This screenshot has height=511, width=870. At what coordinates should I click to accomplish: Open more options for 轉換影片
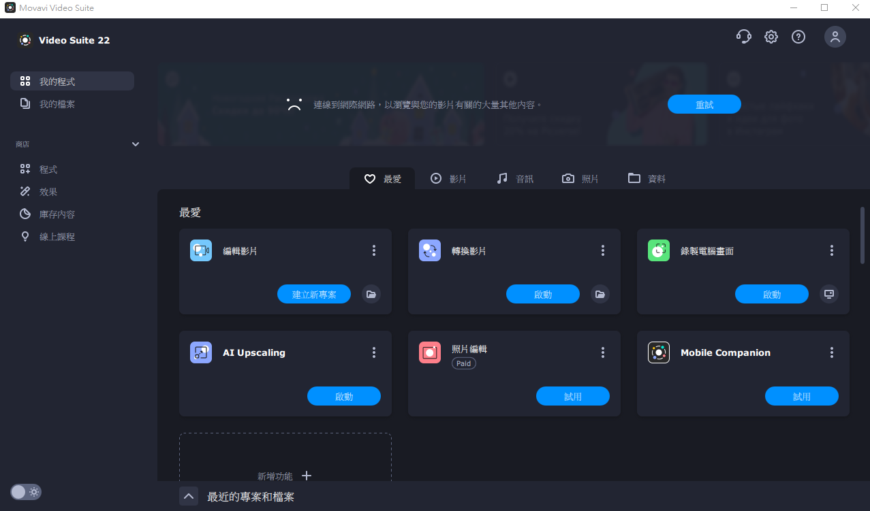(x=603, y=250)
